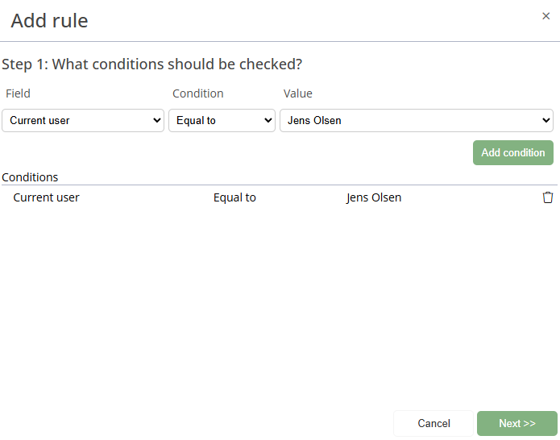Screen dimensions: 560x440
Task: Select Current user text in Conditions list
Action: (47, 197)
